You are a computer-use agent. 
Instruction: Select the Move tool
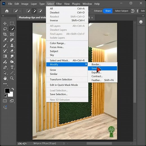(x=5, y=23)
